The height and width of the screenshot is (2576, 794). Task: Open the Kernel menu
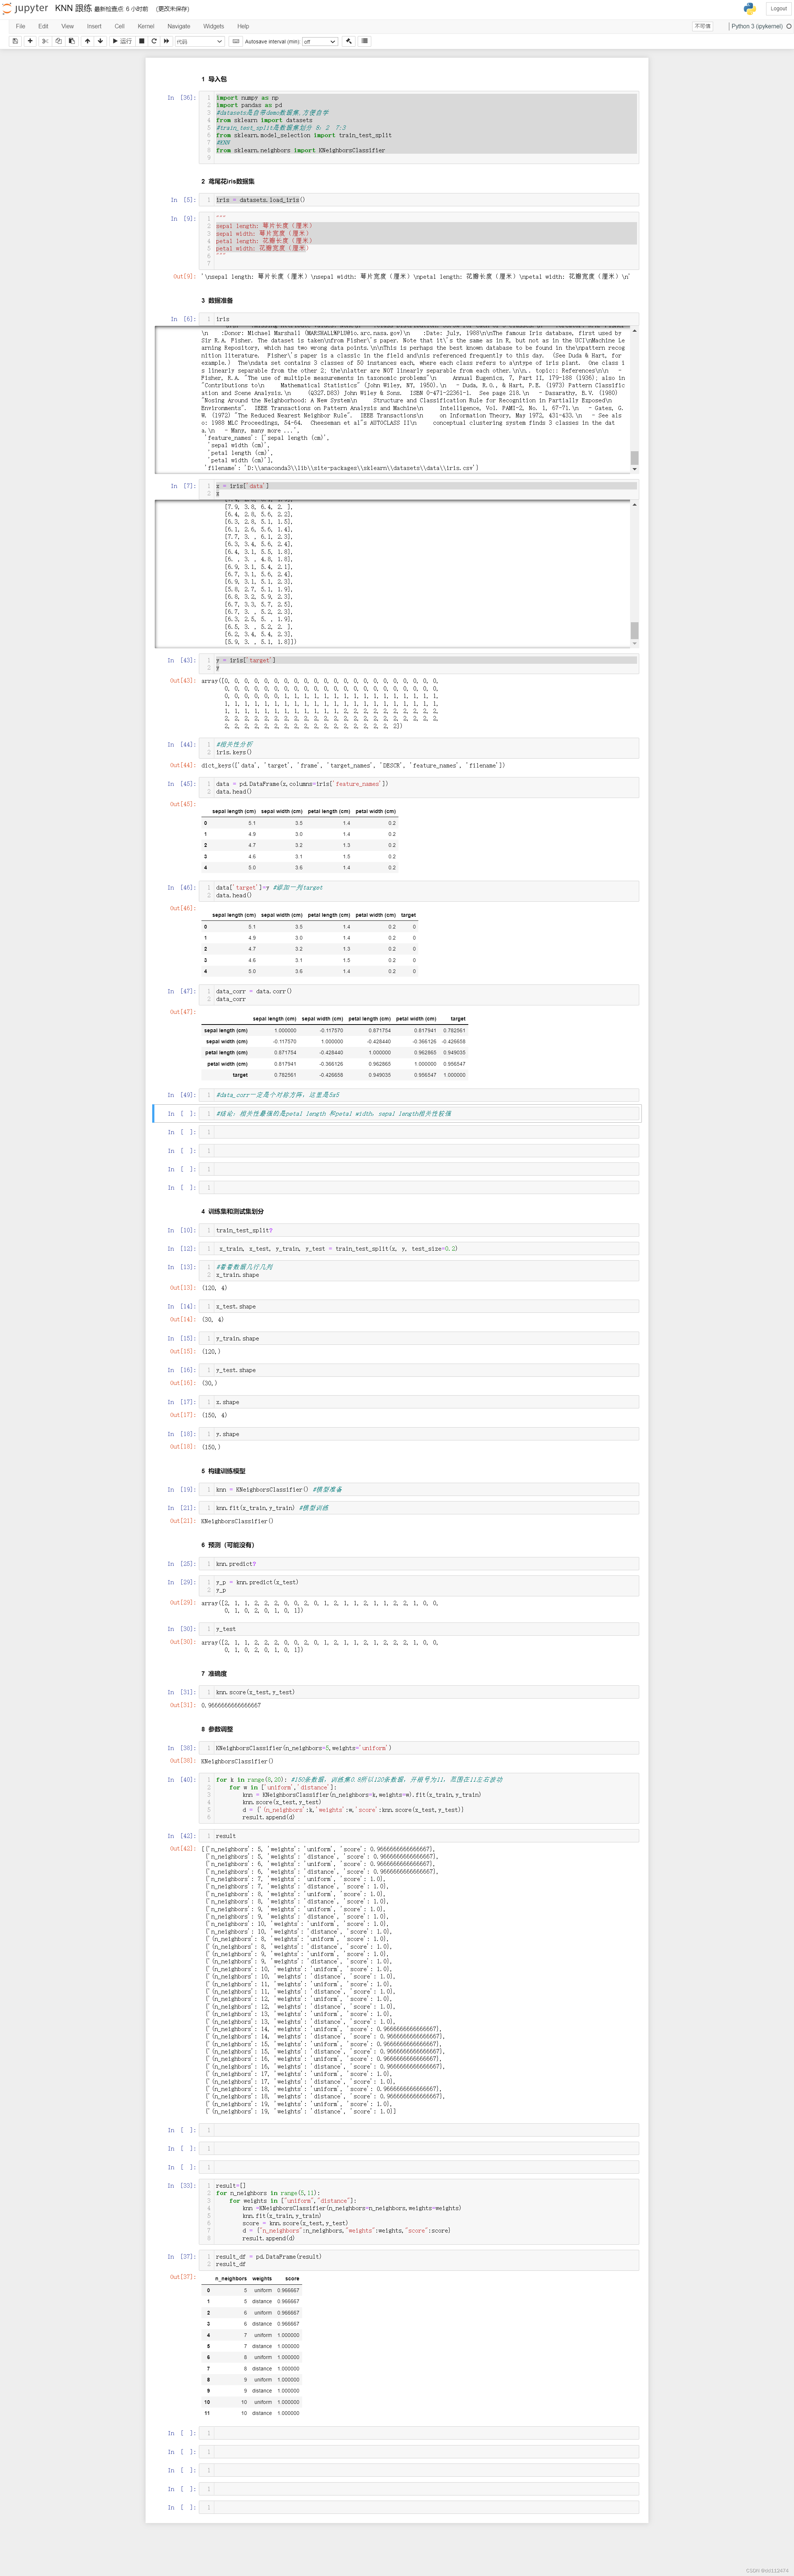click(146, 26)
